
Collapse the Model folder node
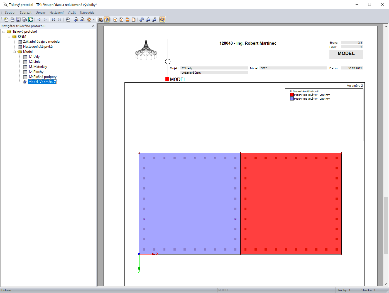click(14, 52)
